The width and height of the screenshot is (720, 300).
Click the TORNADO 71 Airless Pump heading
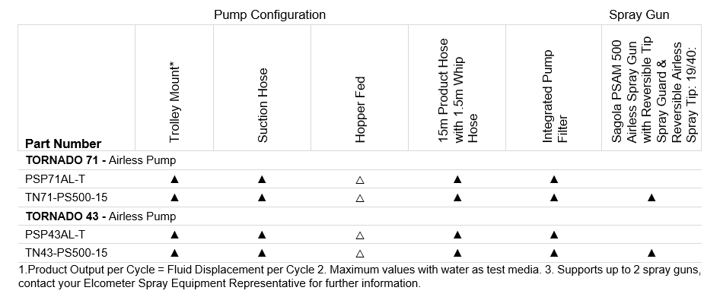[x=100, y=160]
